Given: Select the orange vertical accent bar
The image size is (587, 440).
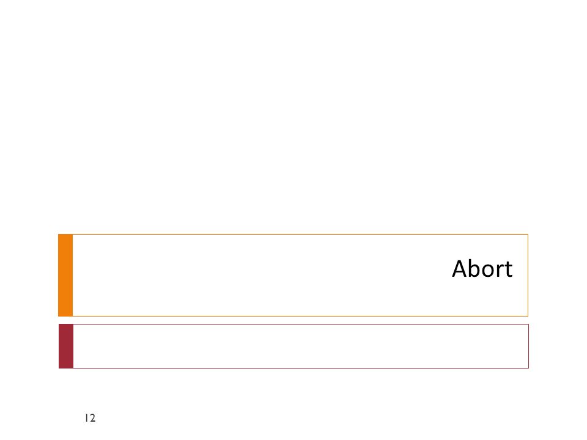Looking at the screenshot, I should point(65,276).
